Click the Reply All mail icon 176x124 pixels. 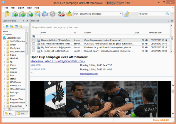point(23,14)
